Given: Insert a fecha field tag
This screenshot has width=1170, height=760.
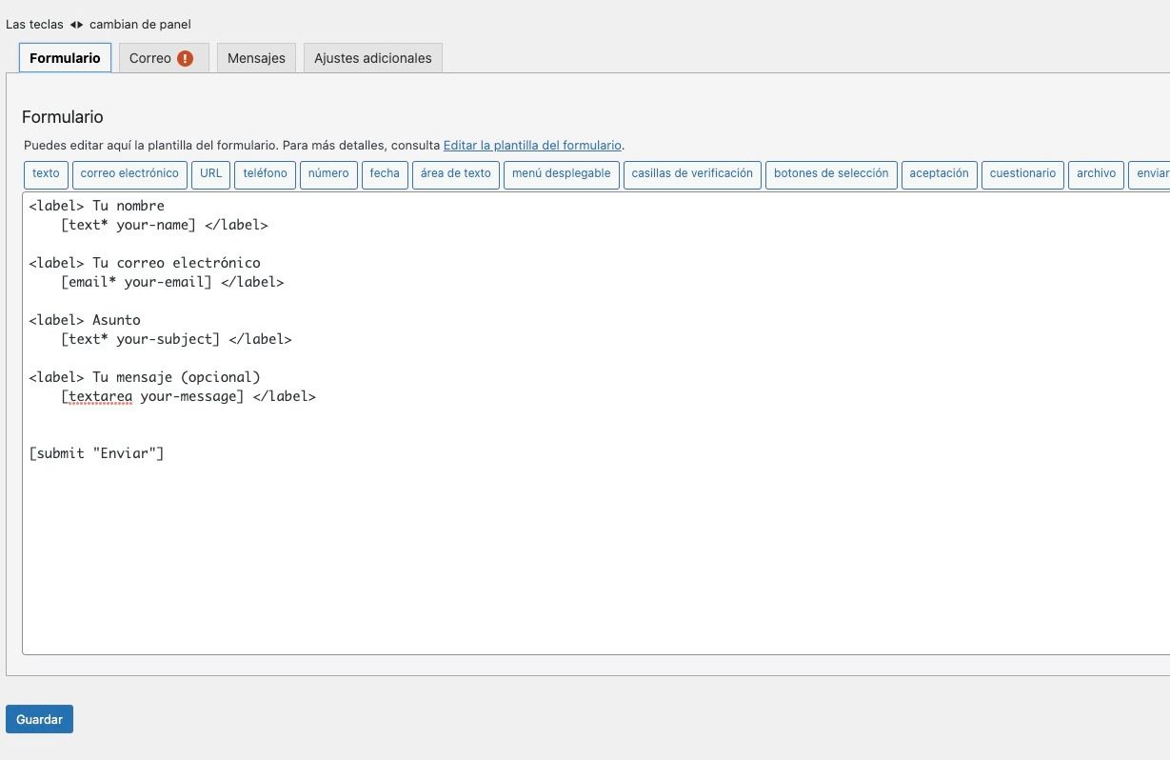Looking at the screenshot, I should (385, 174).
